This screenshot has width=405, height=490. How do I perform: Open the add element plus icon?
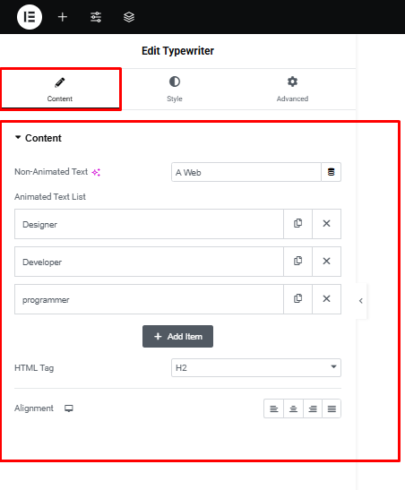63,17
